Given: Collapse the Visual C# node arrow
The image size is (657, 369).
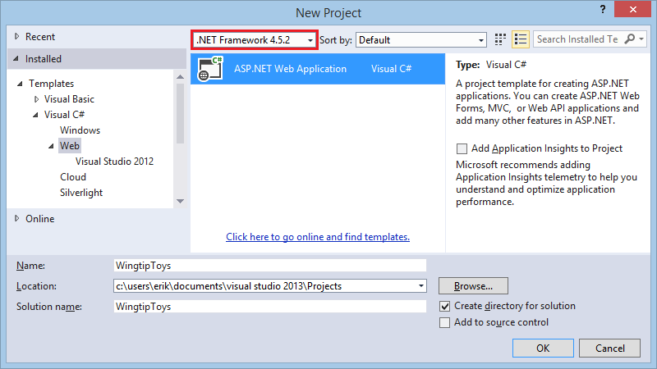Looking at the screenshot, I should tap(35, 115).
